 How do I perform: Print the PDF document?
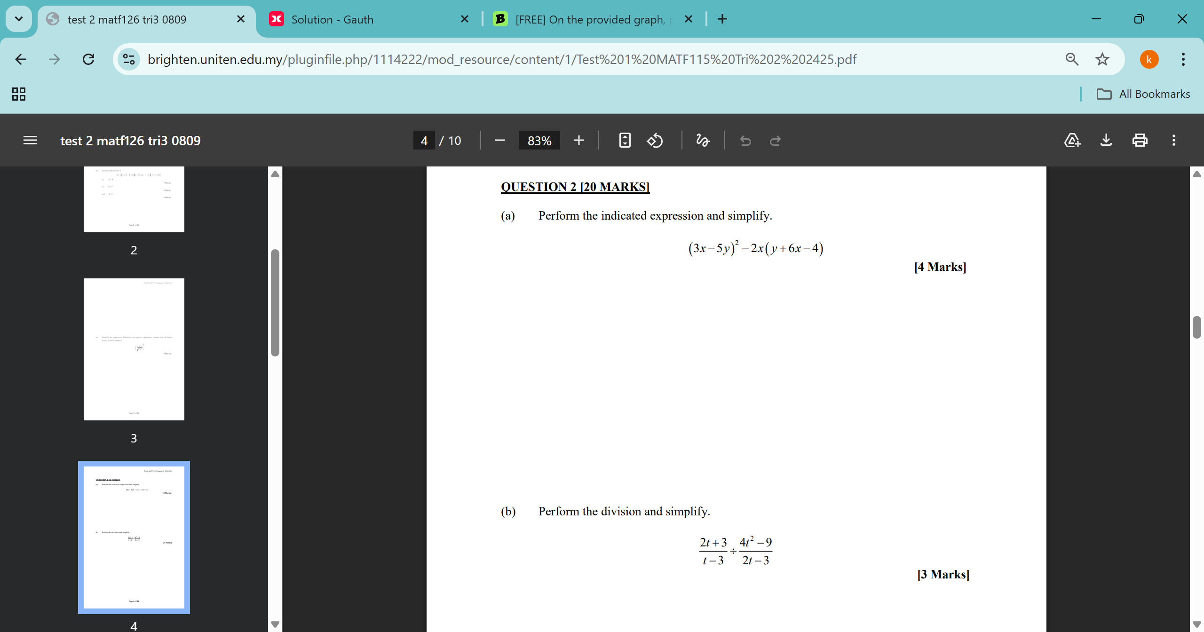pyautogui.click(x=1140, y=140)
